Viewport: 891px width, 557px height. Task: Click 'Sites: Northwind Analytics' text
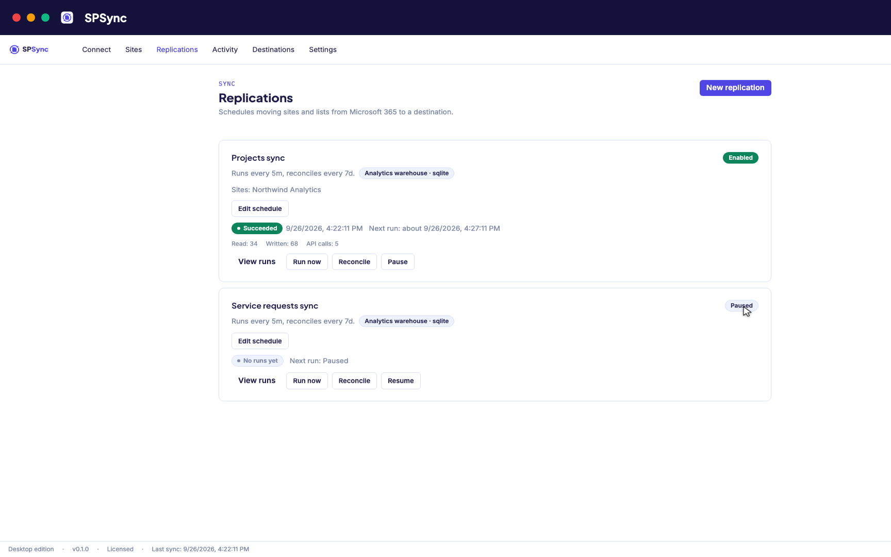coord(276,190)
